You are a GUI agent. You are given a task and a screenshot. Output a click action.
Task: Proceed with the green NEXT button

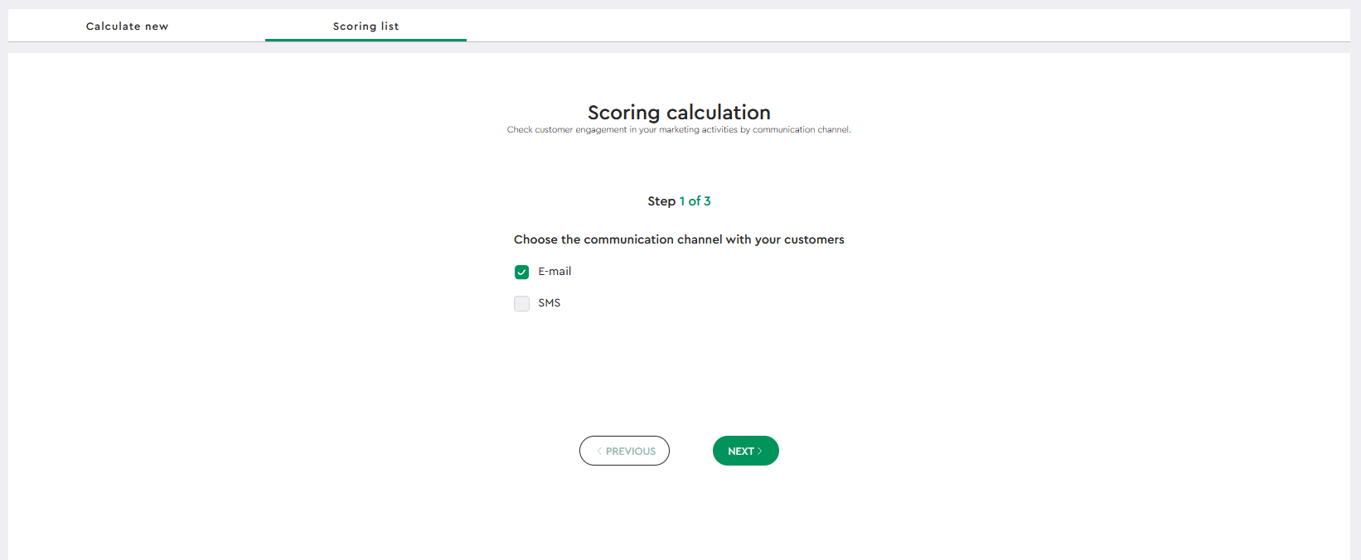click(746, 451)
